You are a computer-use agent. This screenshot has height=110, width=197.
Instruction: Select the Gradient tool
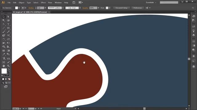point(8,51)
